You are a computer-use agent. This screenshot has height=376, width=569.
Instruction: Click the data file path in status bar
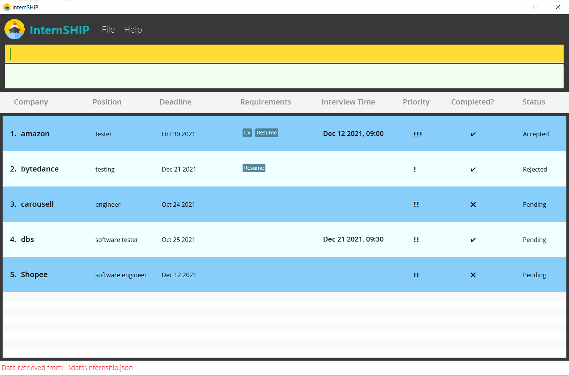pos(100,367)
